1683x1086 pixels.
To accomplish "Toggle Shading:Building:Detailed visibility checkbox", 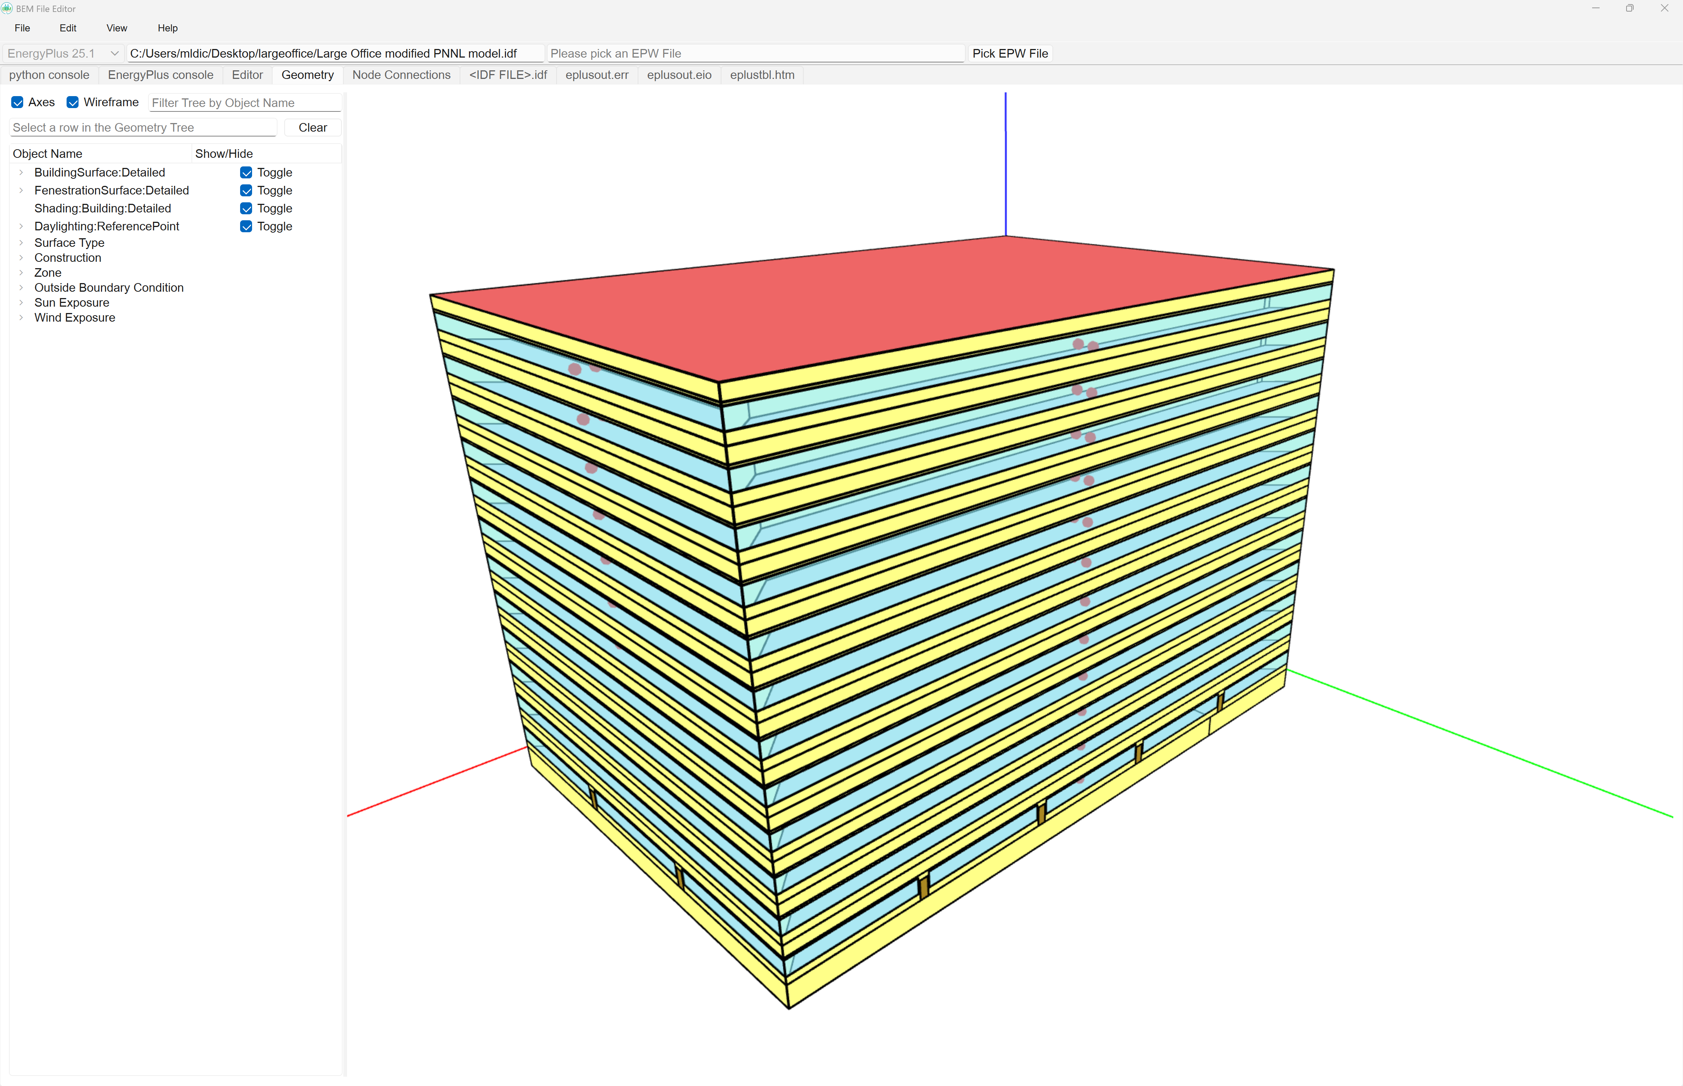I will [x=246, y=208].
